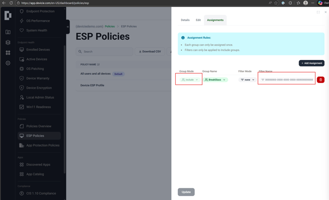
Task: Click Add Assignment button
Action: point(312,63)
